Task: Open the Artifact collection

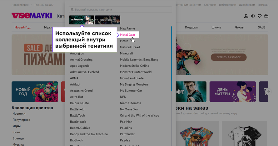Action: (75, 85)
